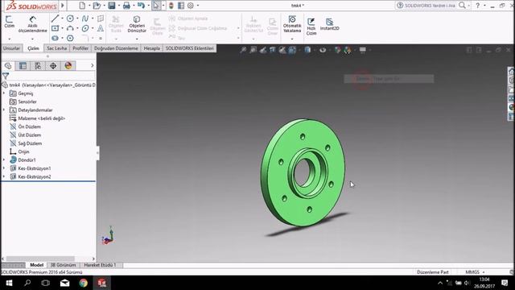515x290 pixels.
Task: Click the feature tree horizontal scrollbar
Action: tap(41, 259)
